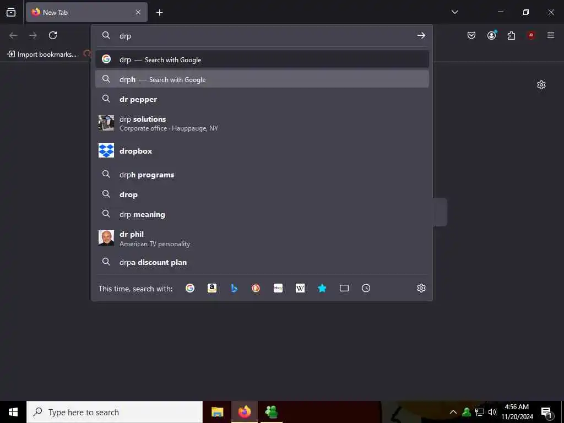Search this time with Bing
The width and height of the screenshot is (564, 423).
click(234, 288)
